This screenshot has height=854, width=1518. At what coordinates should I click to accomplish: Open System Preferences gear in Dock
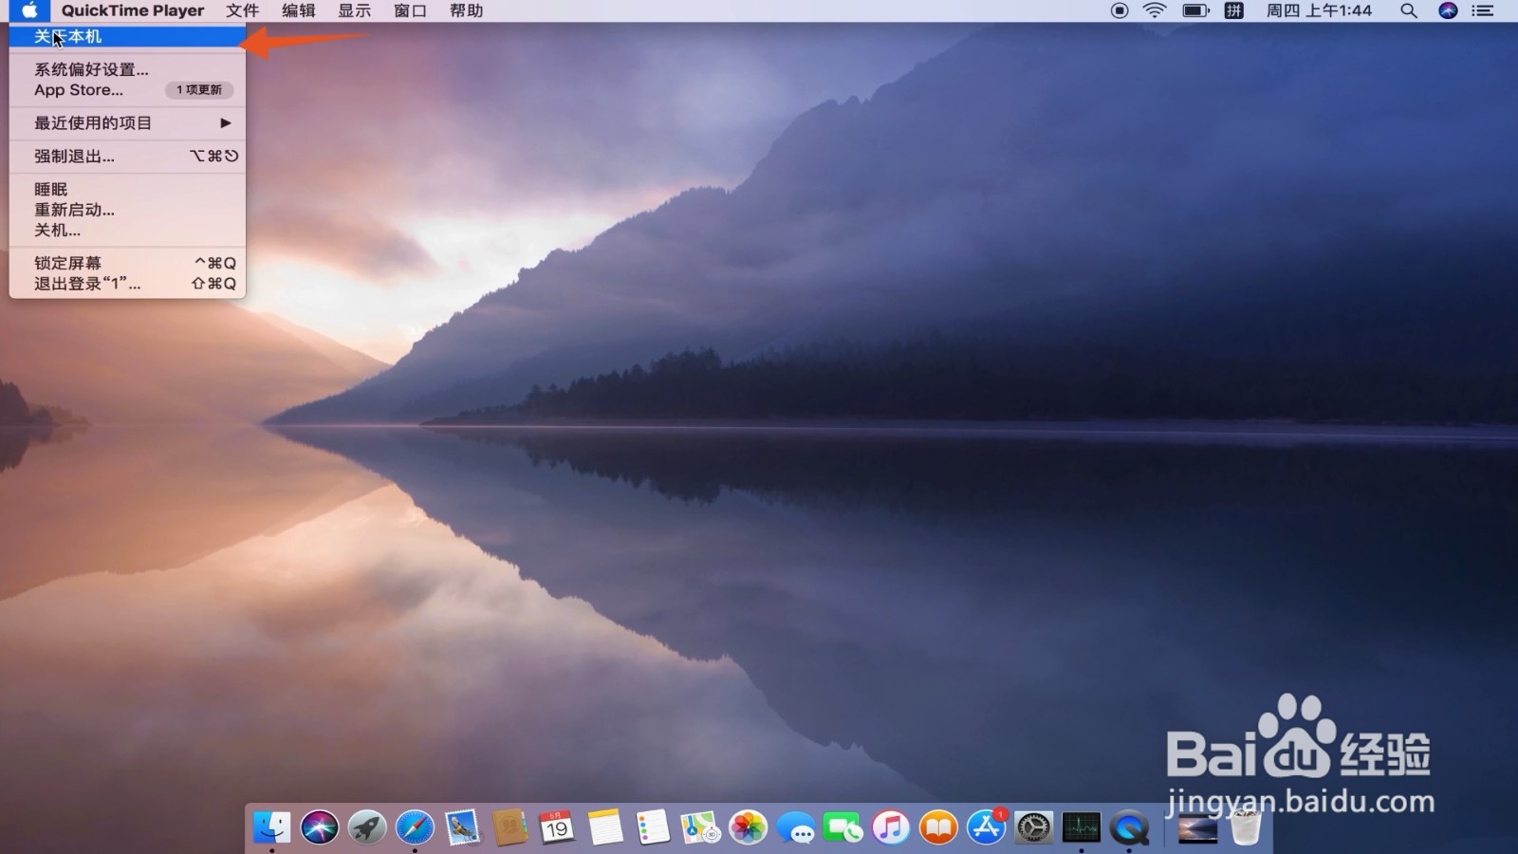click(1033, 827)
